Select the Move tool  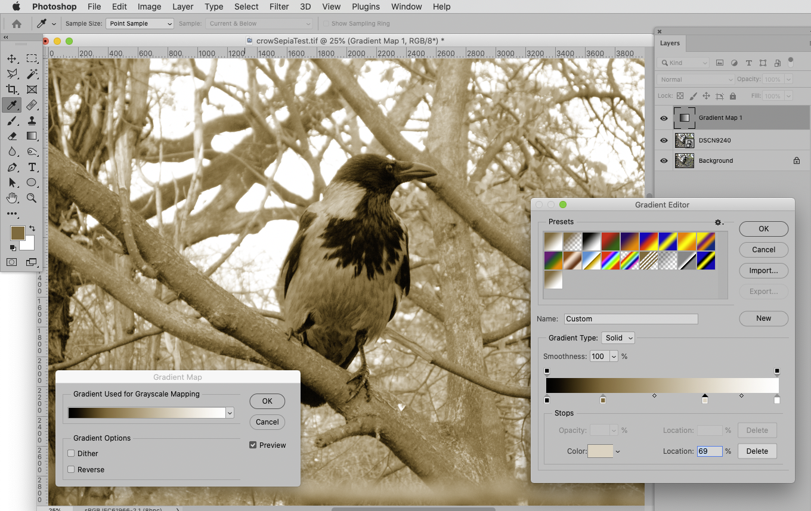tap(12, 58)
